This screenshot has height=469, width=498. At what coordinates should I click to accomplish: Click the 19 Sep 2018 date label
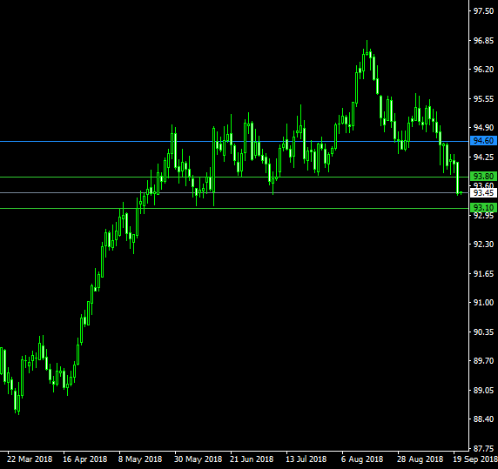click(475, 459)
